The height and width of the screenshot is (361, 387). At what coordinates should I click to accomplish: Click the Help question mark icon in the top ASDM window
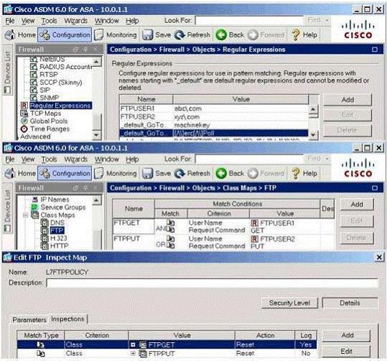tap(296, 35)
